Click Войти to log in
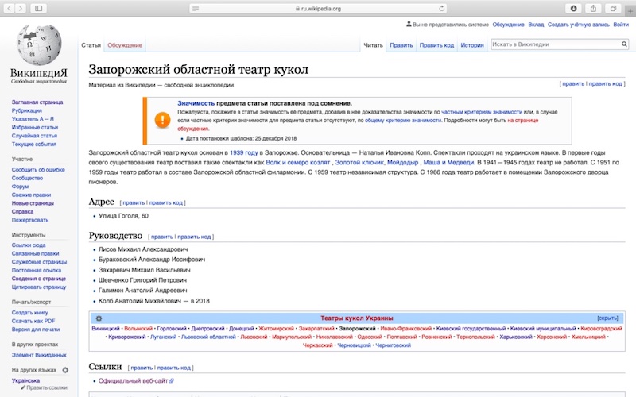This screenshot has height=397, width=636. tap(621, 25)
